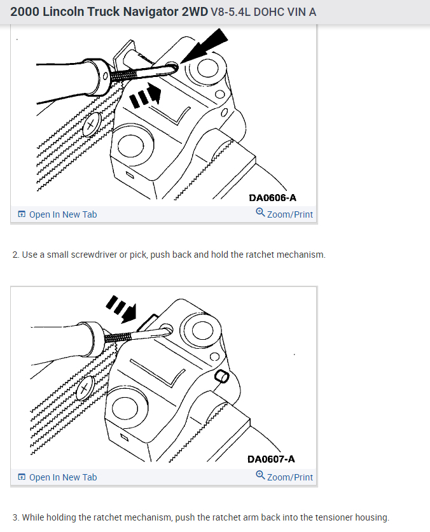Click the DA0607-A tensioner diagram image
This screenshot has width=430, height=532.
(163, 378)
